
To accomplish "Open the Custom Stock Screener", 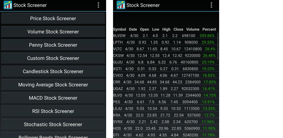I will tap(53, 58).
